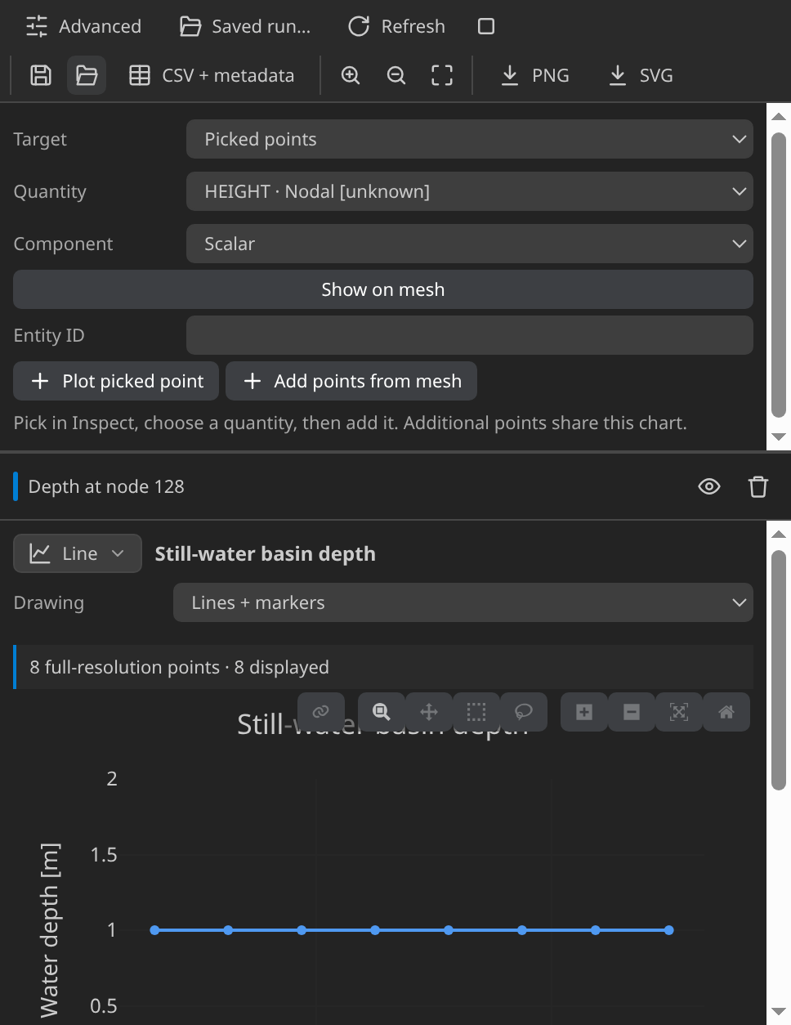Select the lasso select tool
Viewport: 791px width, 1025px height.
click(524, 711)
